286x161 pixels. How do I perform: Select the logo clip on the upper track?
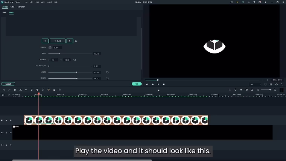click(116, 120)
